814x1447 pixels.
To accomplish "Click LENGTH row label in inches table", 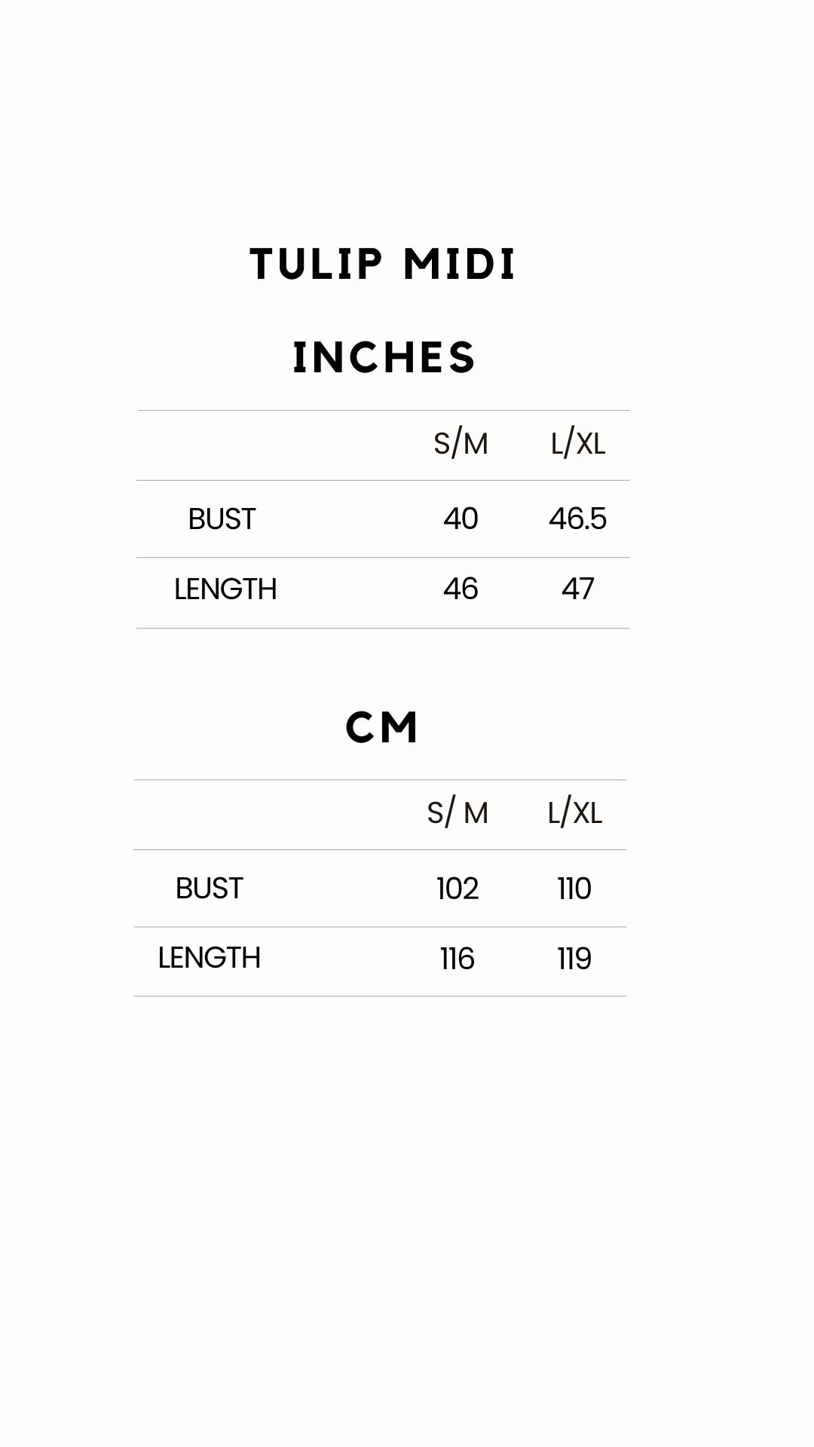I will click(225, 589).
